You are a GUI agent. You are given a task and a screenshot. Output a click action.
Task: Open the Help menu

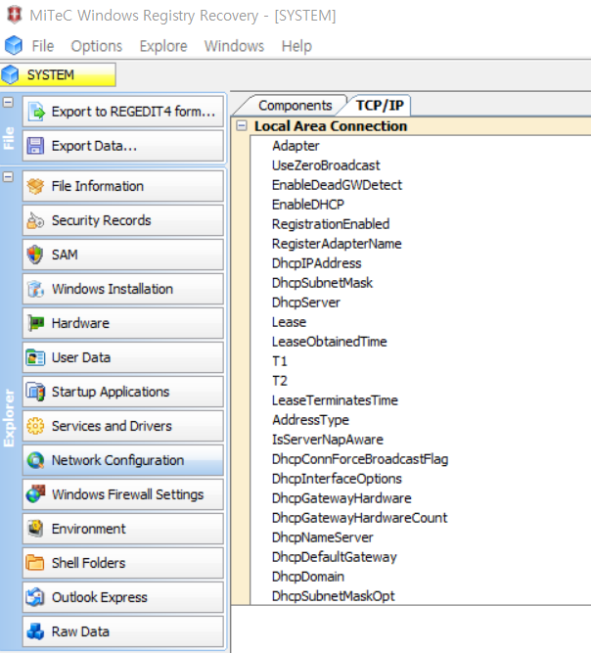(296, 46)
